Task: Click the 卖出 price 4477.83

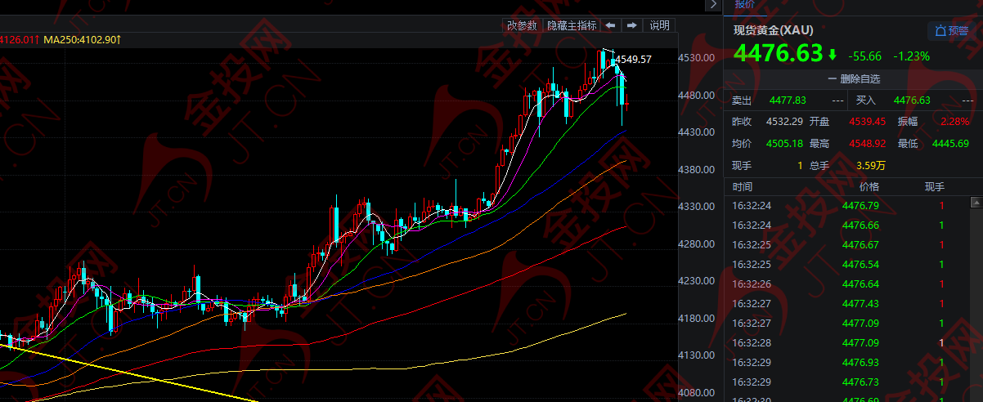Action: 788,100
